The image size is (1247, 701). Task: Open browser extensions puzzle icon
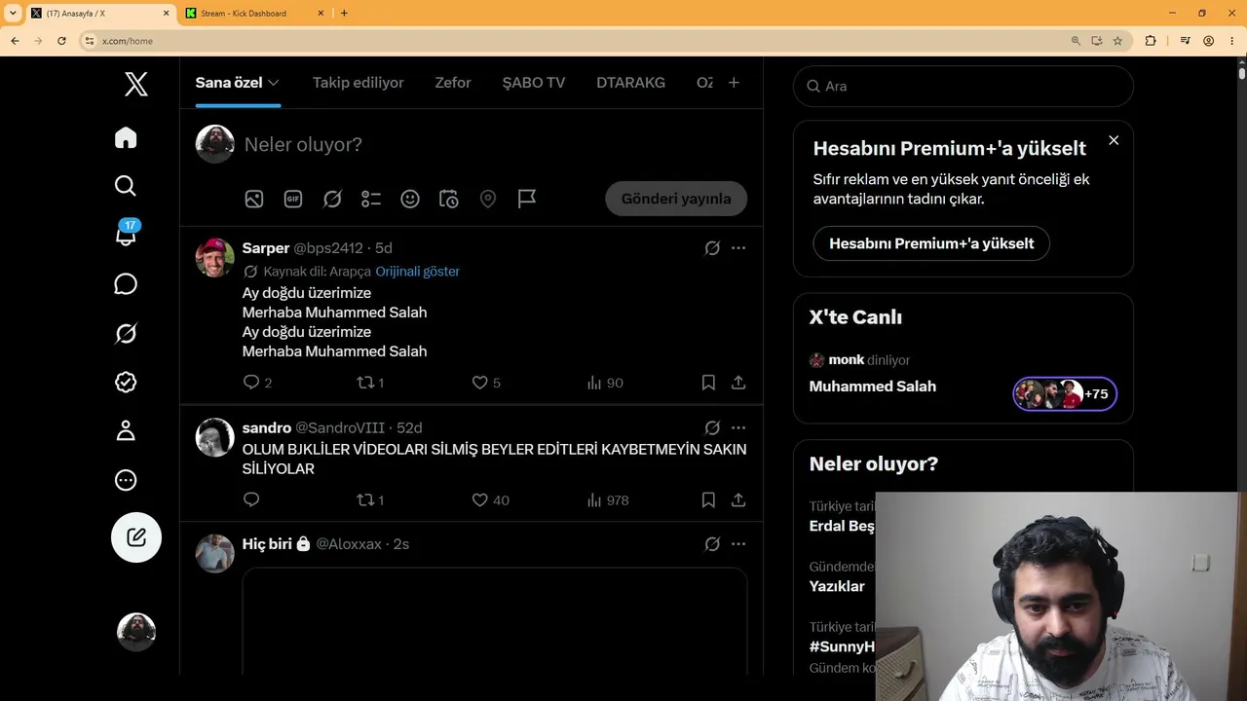pyautogui.click(x=1151, y=41)
